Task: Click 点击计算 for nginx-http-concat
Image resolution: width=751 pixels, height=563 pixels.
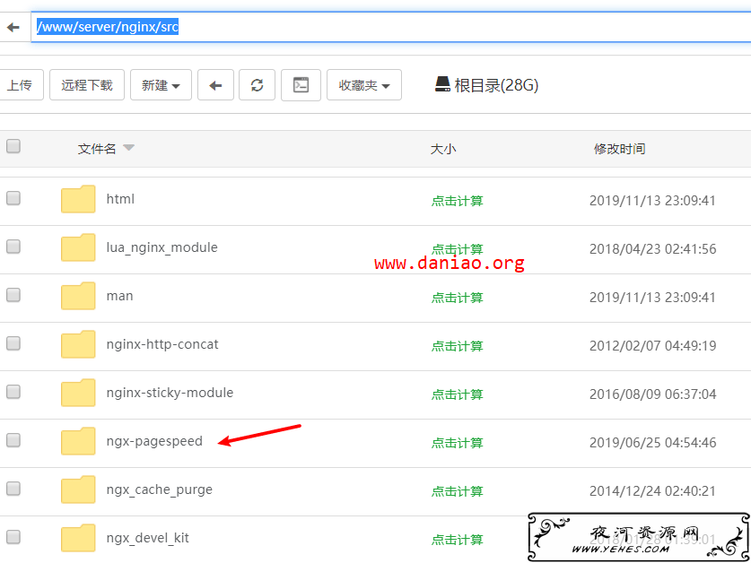Action: pyautogui.click(x=457, y=346)
